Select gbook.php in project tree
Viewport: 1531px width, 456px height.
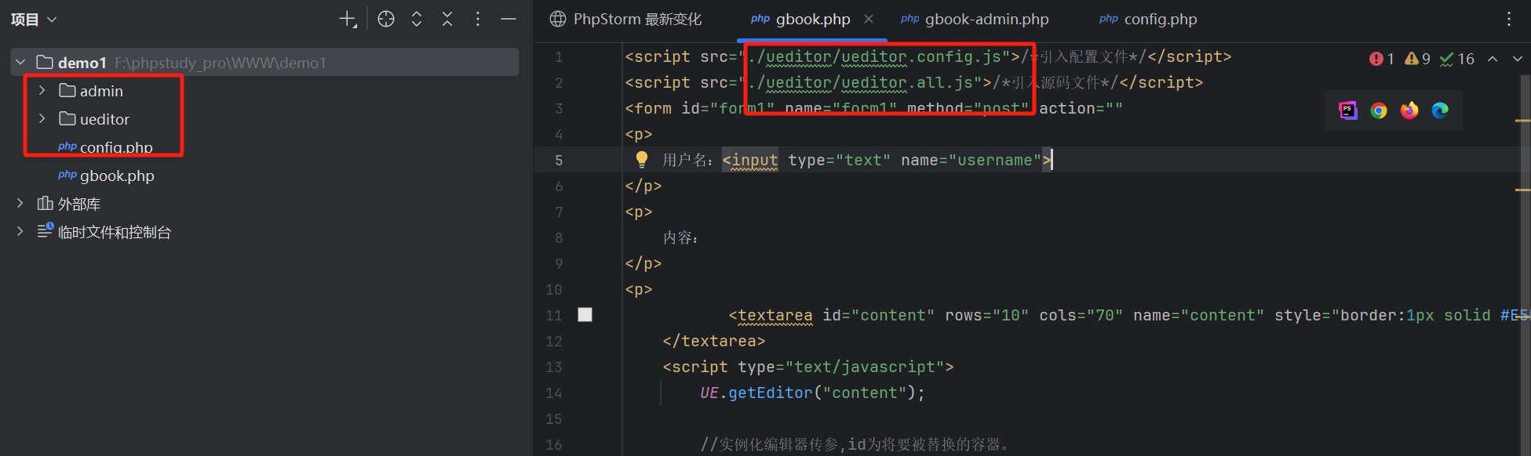(x=107, y=176)
